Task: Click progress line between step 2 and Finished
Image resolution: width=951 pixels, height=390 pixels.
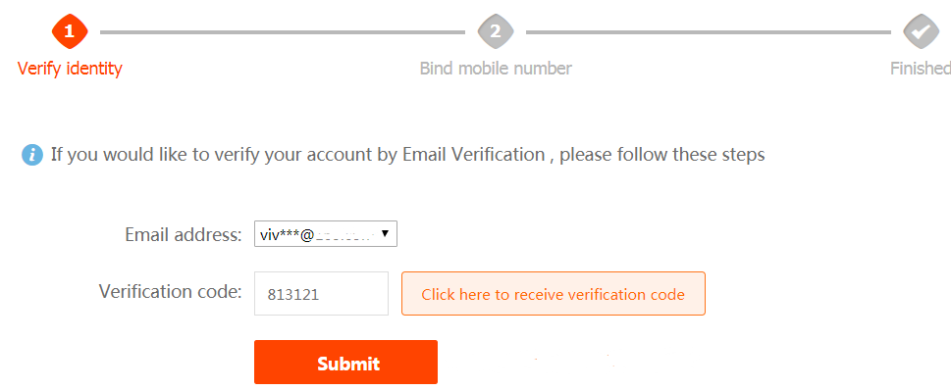Action: [x=709, y=31]
